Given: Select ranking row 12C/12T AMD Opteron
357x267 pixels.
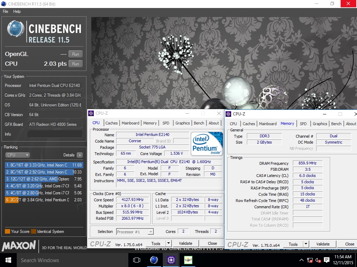Looking at the screenshot, I should coord(44,179).
